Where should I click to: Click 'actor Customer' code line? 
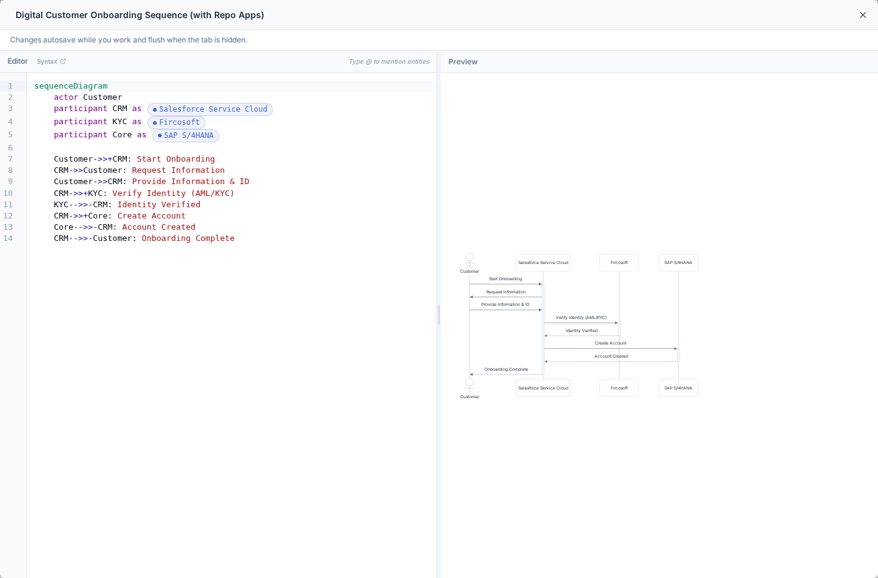88,97
